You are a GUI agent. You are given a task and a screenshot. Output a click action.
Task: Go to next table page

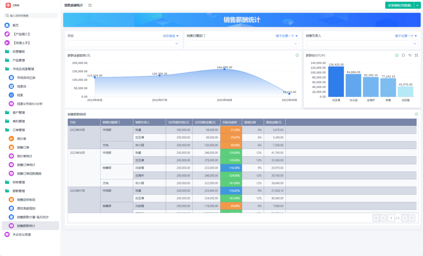coord(405,218)
